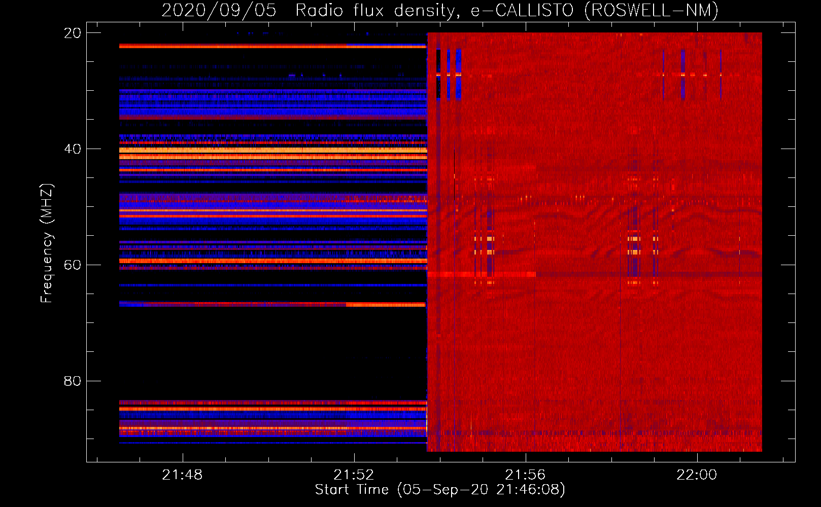Click the 22:00 time tick label
The image size is (821, 507).
pos(697,475)
